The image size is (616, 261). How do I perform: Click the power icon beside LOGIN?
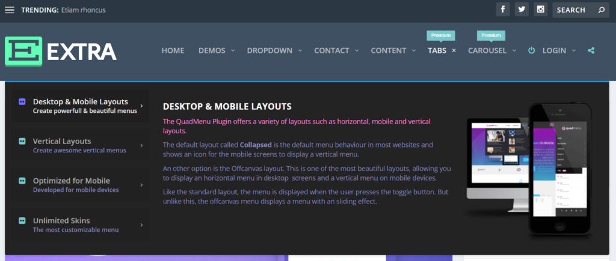pyautogui.click(x=532, y=50)
